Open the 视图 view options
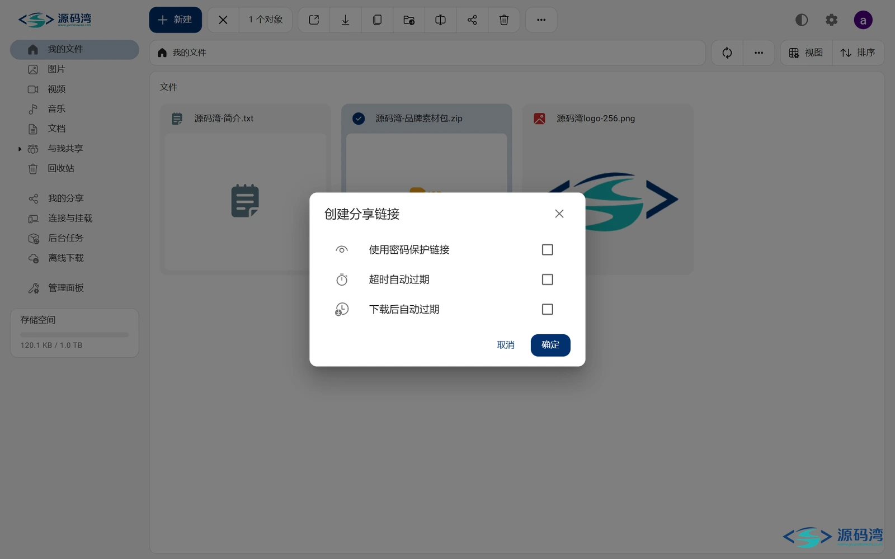This screenshot has height=559, width=895. (806, 53)
